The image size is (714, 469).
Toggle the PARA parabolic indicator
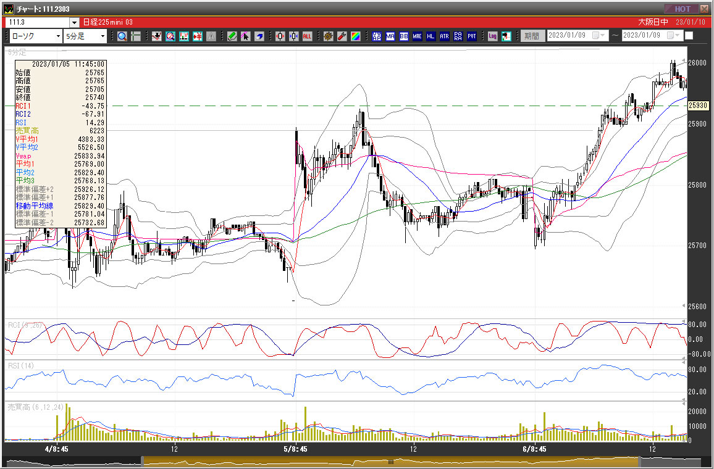[458, 36]
